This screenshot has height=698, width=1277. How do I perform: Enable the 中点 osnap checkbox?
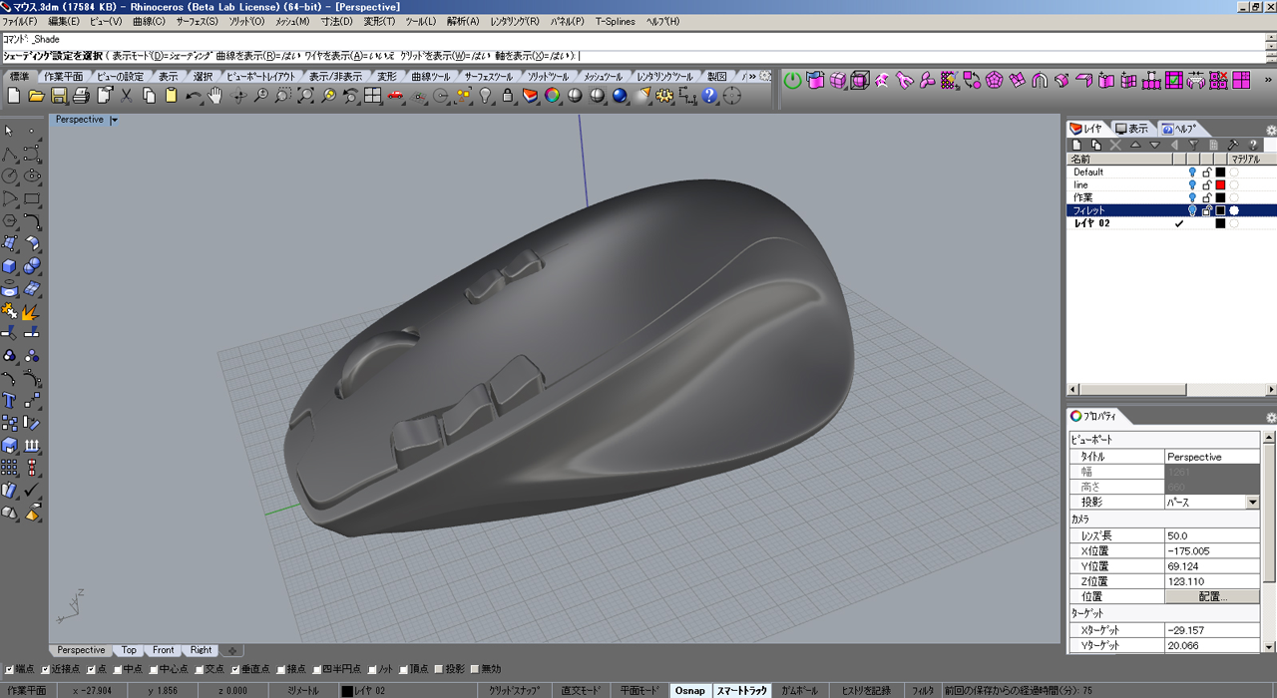coord(119,669)
